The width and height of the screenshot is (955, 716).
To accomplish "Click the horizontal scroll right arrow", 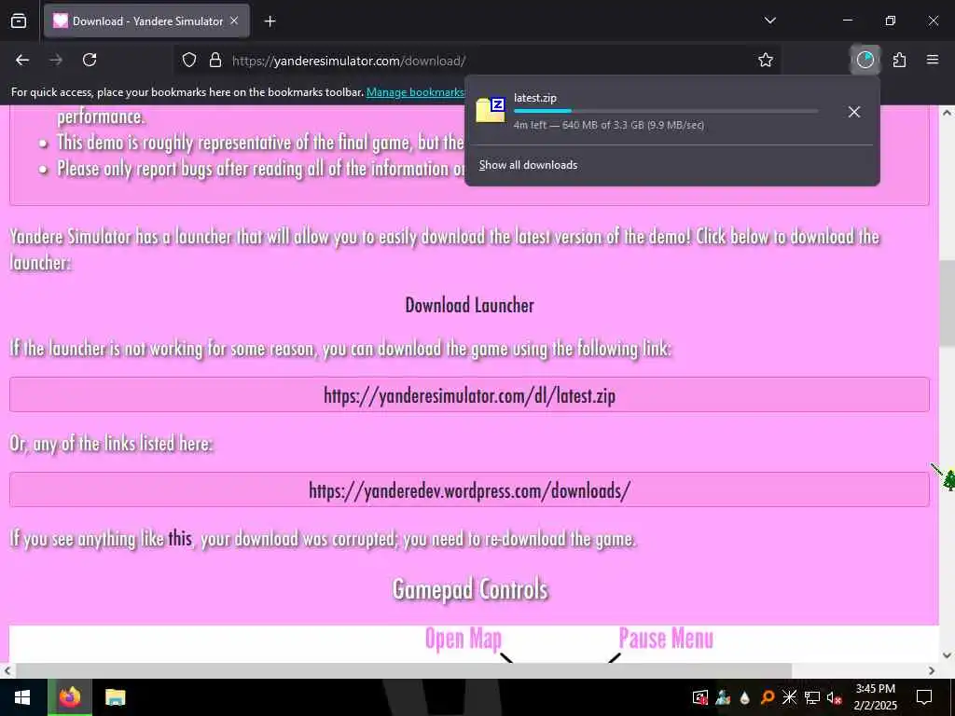I will point(932,670).
